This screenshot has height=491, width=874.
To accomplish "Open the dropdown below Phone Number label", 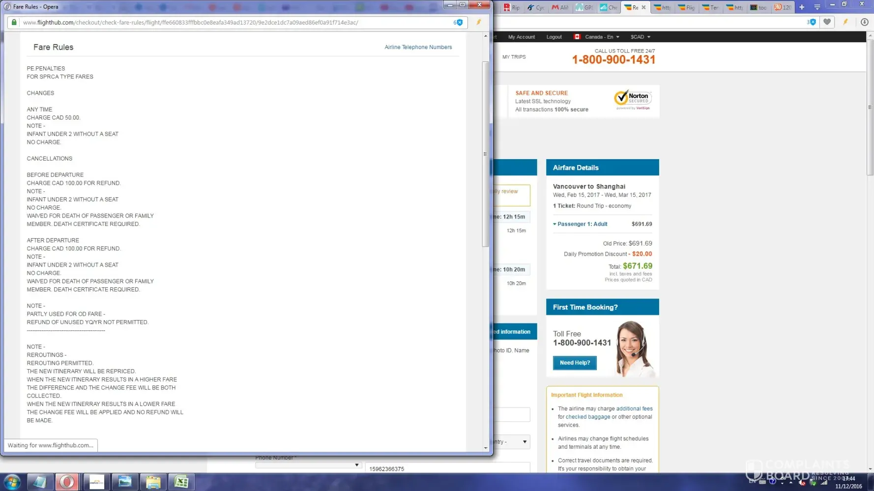I will click(309, 465).
